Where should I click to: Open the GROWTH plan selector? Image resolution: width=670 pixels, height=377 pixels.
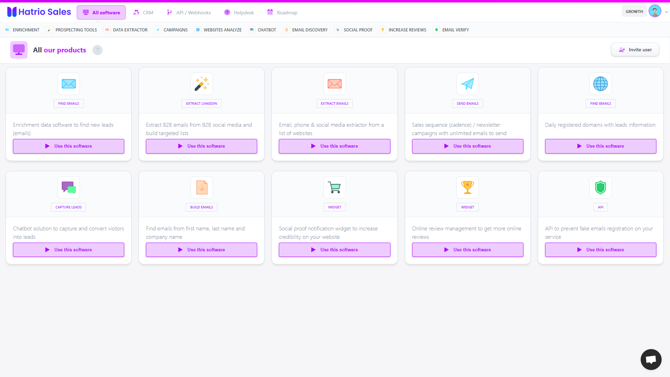(634, 11)
